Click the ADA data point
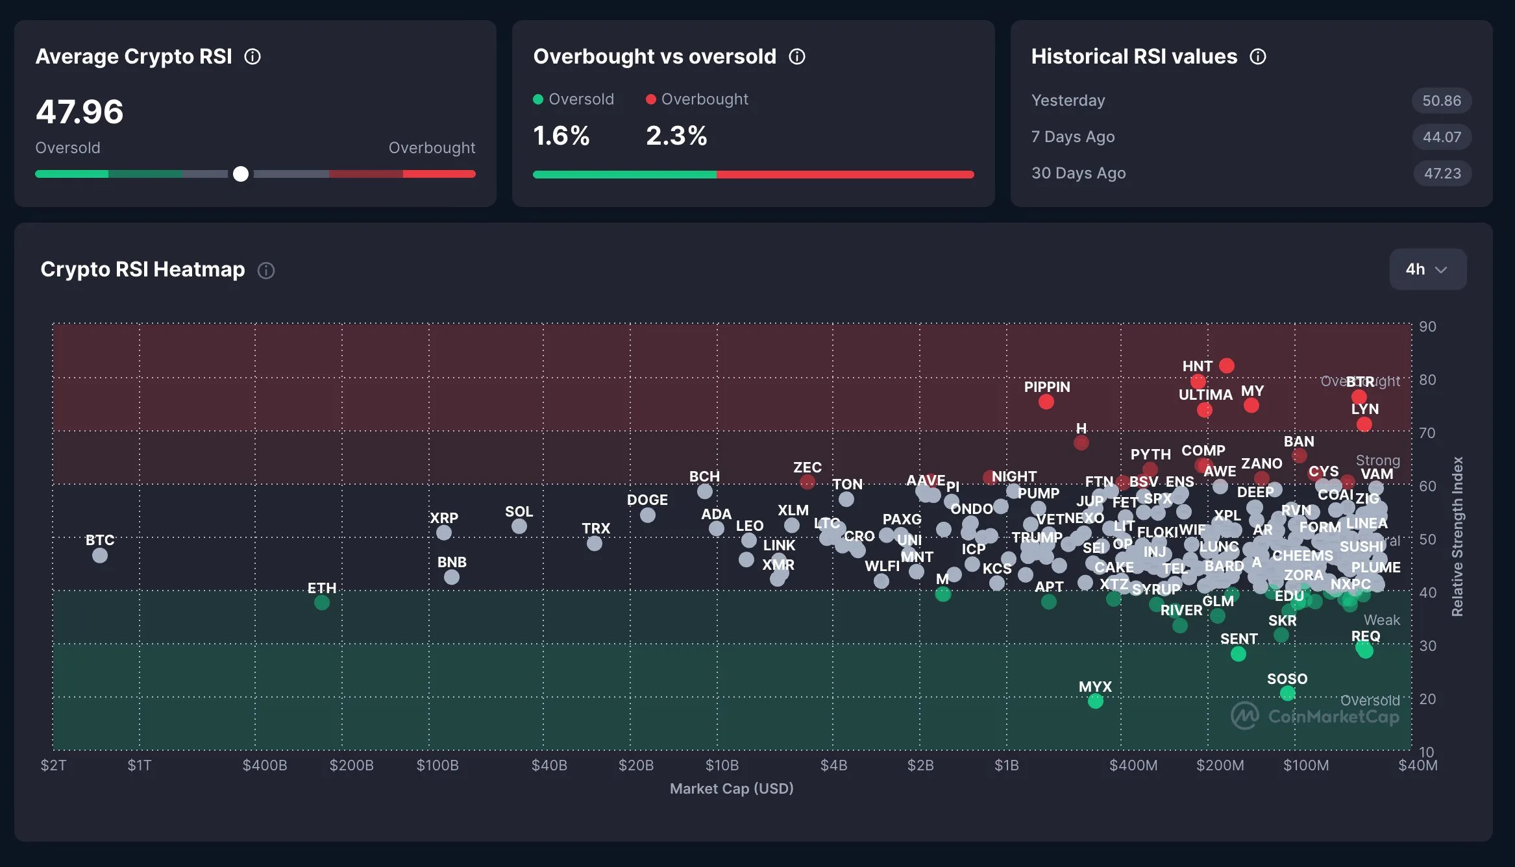The height and width of the screenshot is (867, 1515). tap(717, 529)
